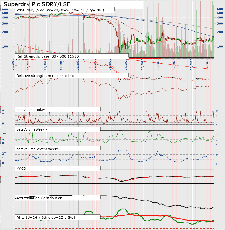
Task: Click the 2* label on peteVolumeWeekly axis
Action: click(x=4, y=134)
